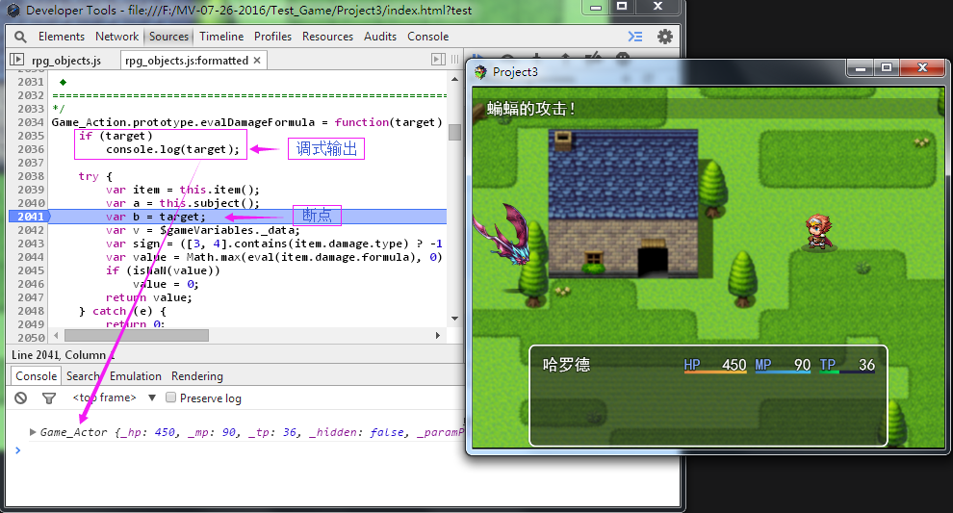Click the search magnifier icon in DevTools
953x513 pixels.
tap(20, 37)
